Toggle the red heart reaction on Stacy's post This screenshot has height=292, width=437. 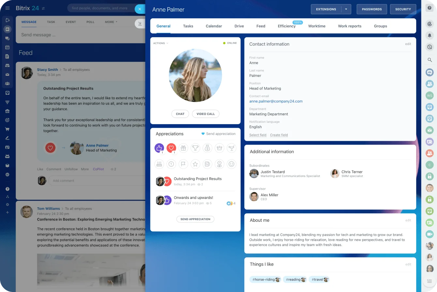pos(50,148)
